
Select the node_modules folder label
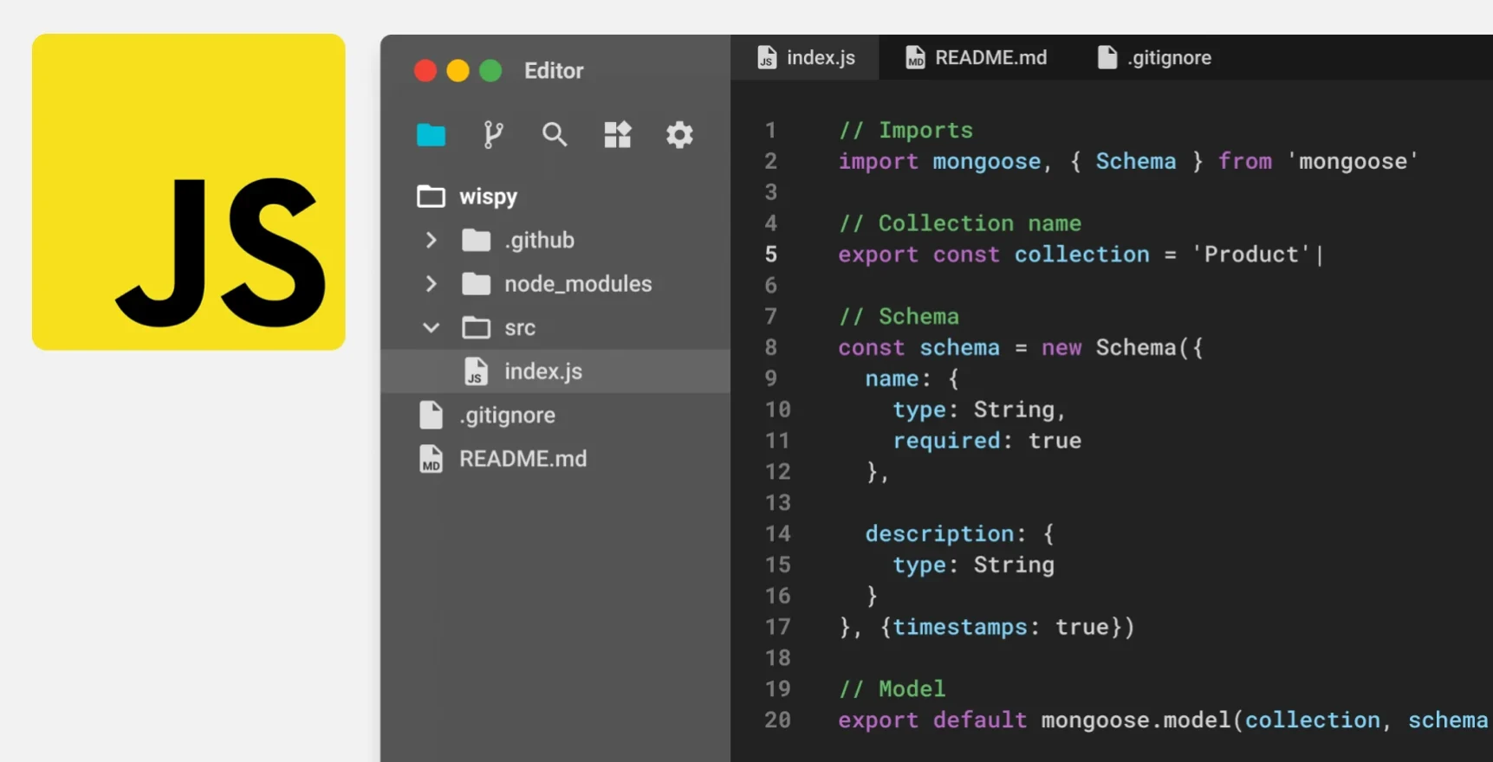coord(578,284)
